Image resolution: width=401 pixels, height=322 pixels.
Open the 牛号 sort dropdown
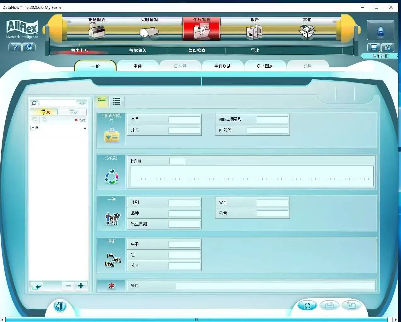(x=59, y=128)
